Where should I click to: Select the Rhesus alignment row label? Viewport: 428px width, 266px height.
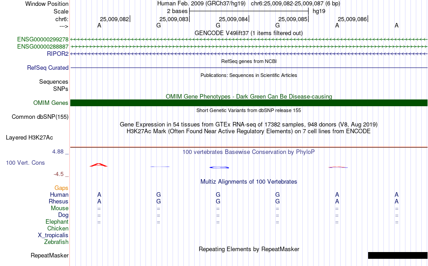[x=59, y=201]
